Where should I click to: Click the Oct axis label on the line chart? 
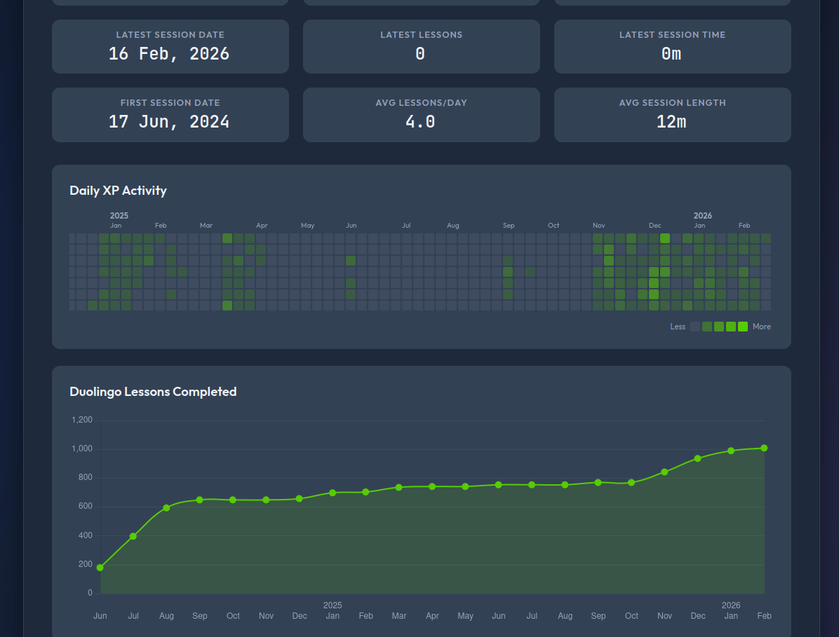click(x=233, y=615)
